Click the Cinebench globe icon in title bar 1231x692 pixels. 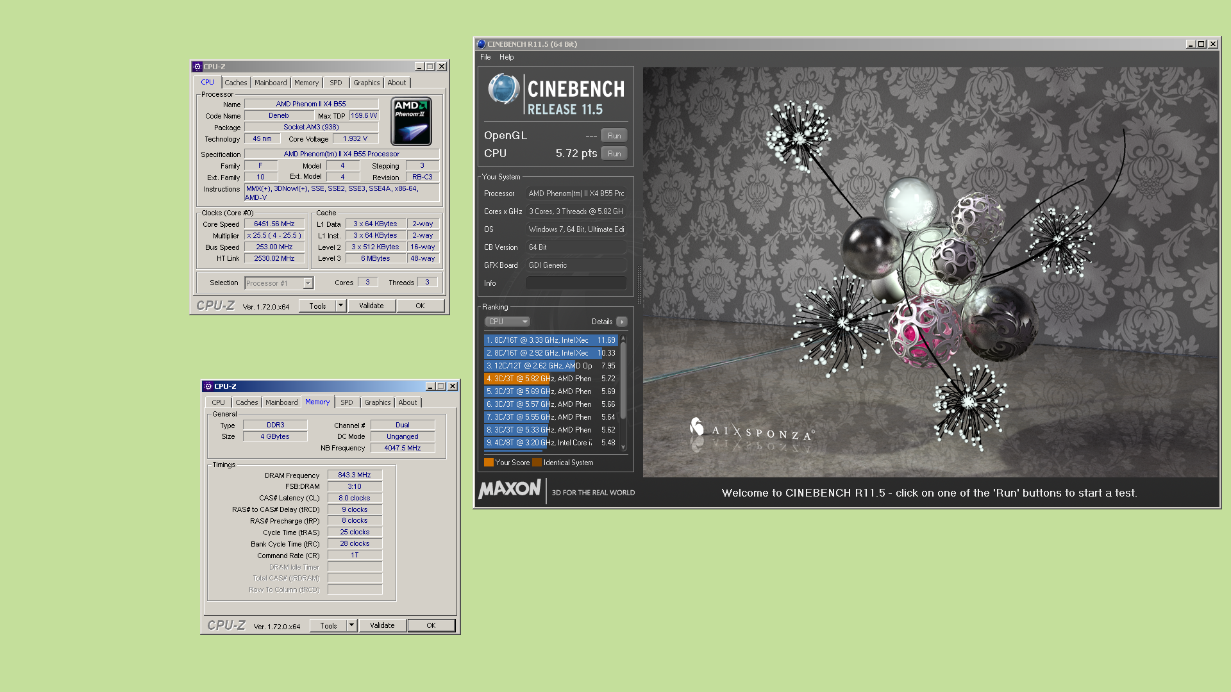point(482,44)
